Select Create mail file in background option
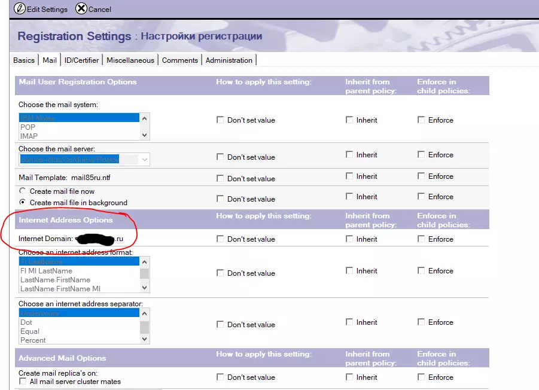The height and width of the screenshot is (390, 539). [23, 203]
